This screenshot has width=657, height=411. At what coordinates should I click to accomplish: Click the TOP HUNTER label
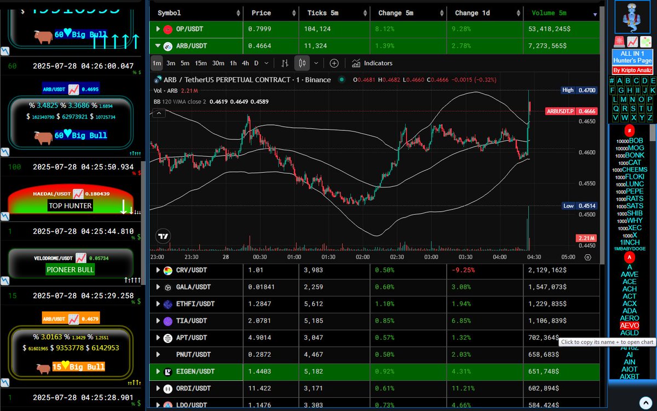tap(70, 206)
